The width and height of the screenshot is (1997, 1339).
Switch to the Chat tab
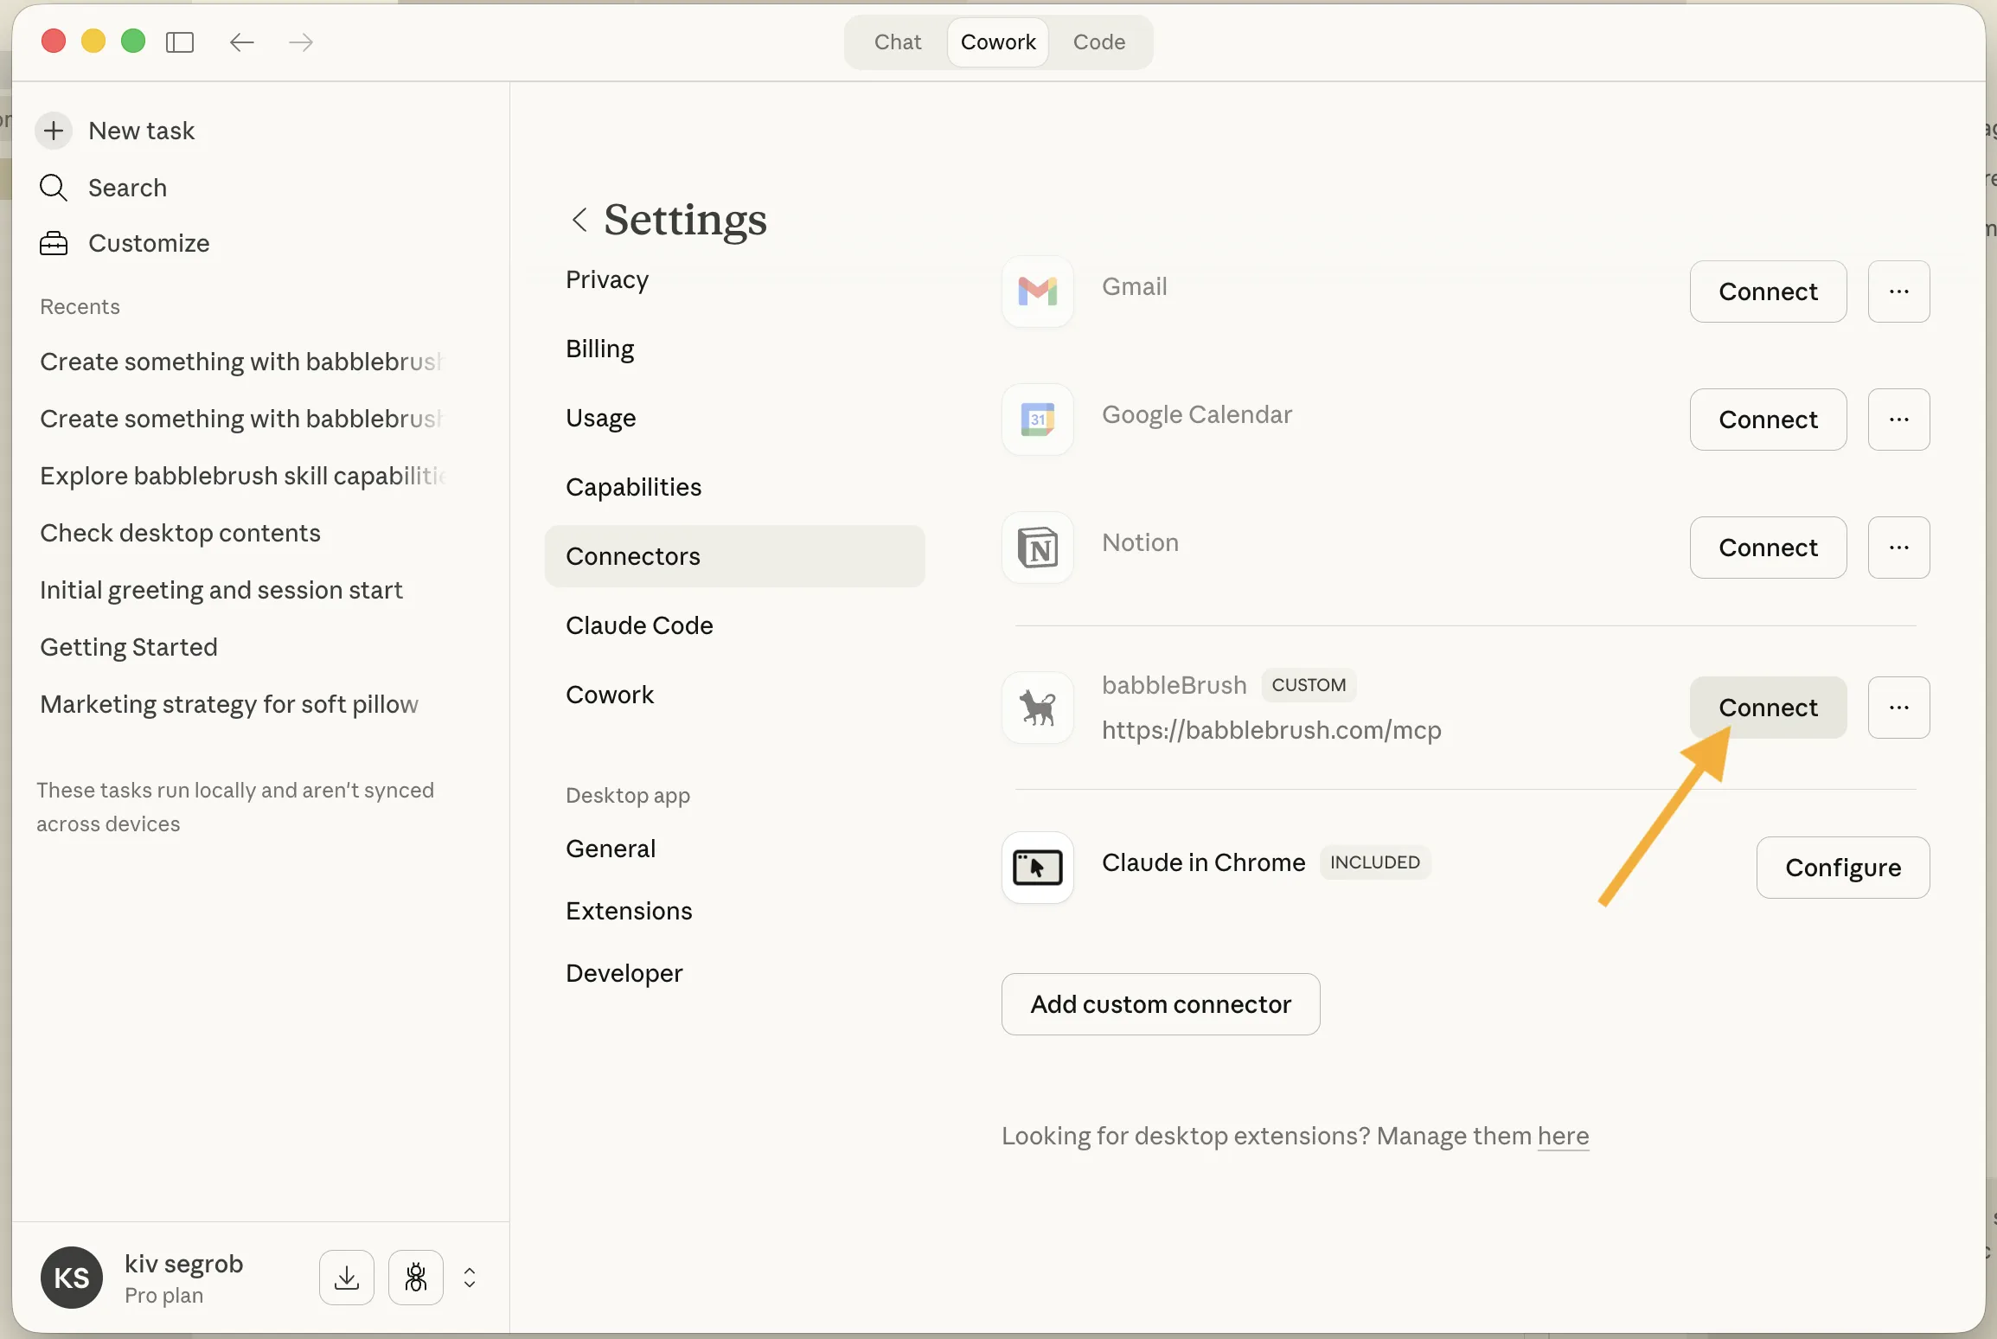coord(896,42)
